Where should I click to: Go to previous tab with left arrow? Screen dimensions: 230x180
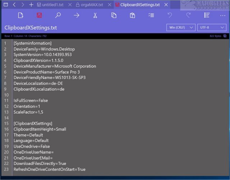coord(14,5)
